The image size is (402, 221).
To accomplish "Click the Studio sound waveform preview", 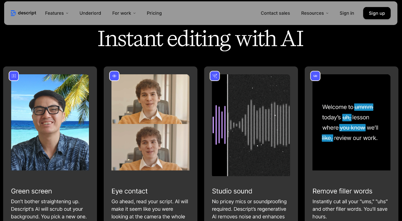I will (251, 125).
